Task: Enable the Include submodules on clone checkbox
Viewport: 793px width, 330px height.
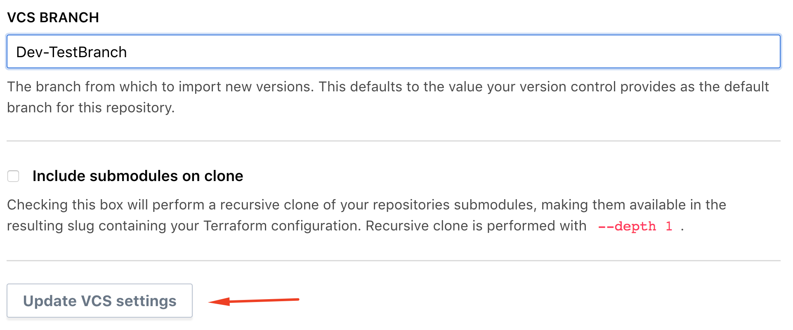Action: click(13, 176)
